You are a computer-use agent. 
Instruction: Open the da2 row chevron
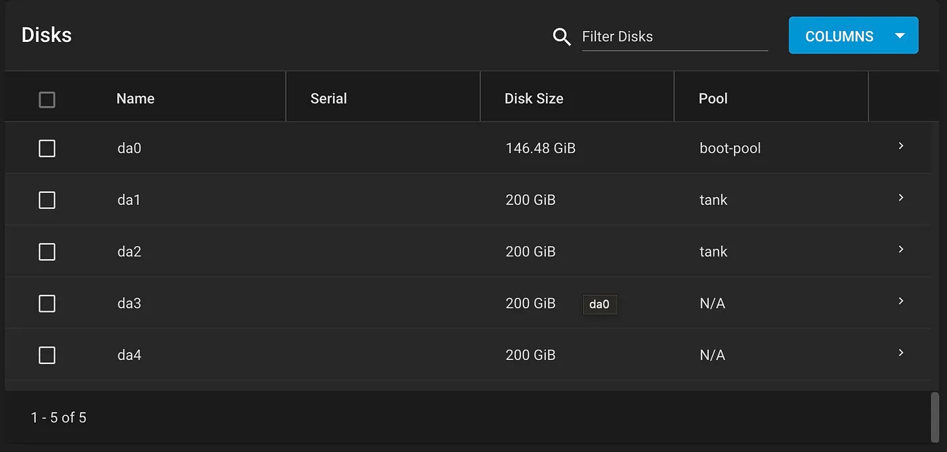tap(901, 249)
